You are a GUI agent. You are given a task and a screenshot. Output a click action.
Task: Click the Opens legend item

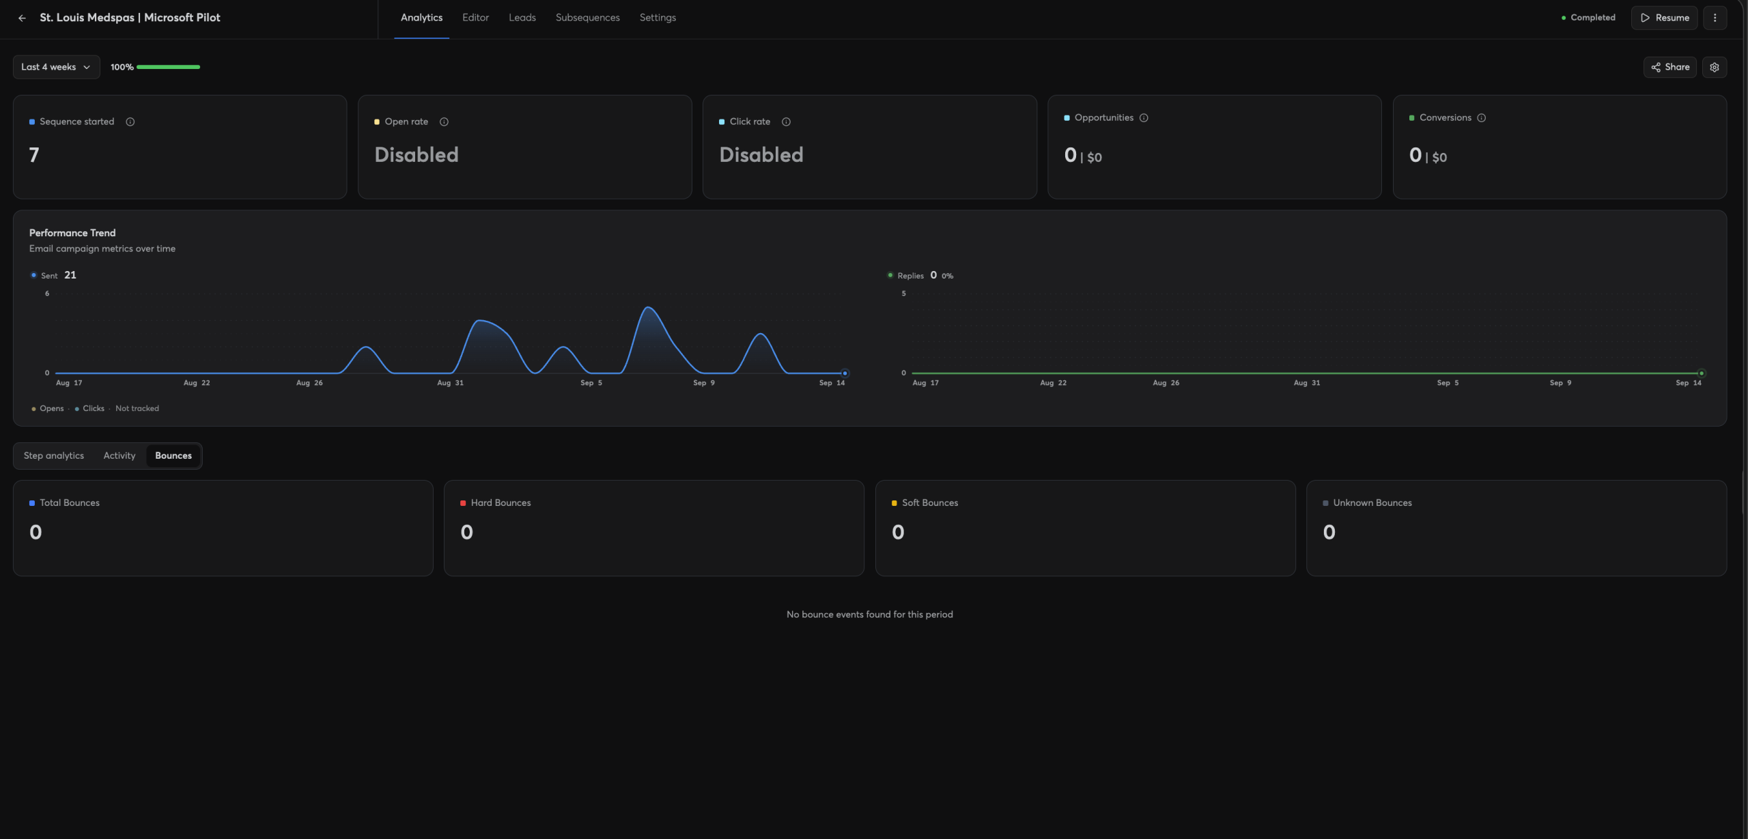(48, 408)
